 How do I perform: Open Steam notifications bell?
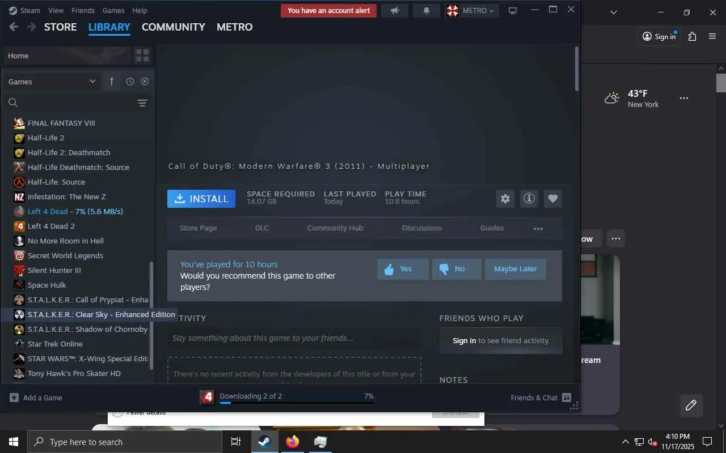coord(427,11)
